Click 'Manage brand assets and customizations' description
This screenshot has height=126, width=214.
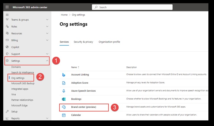click(x=156, y=107)
